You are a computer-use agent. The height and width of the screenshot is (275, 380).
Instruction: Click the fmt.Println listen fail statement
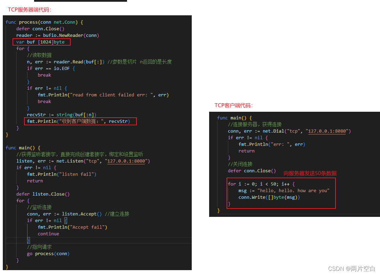(62, 174)
